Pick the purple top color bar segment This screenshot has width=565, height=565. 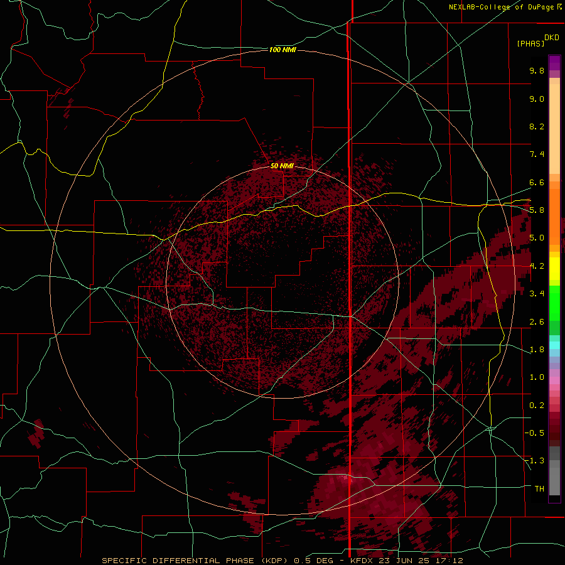(x=554, y=63)
